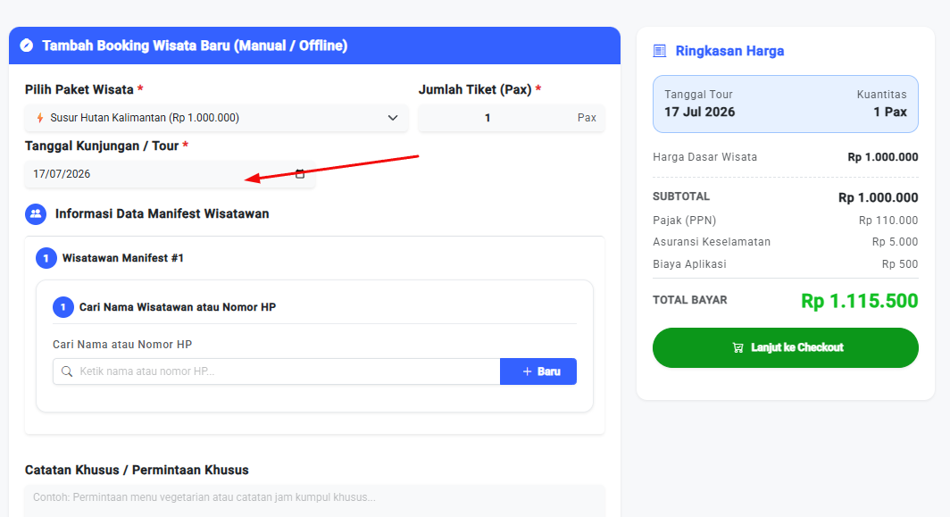Click the Tanggal Kunjungan date input
The image size is (950, 517).
[170, 174]
